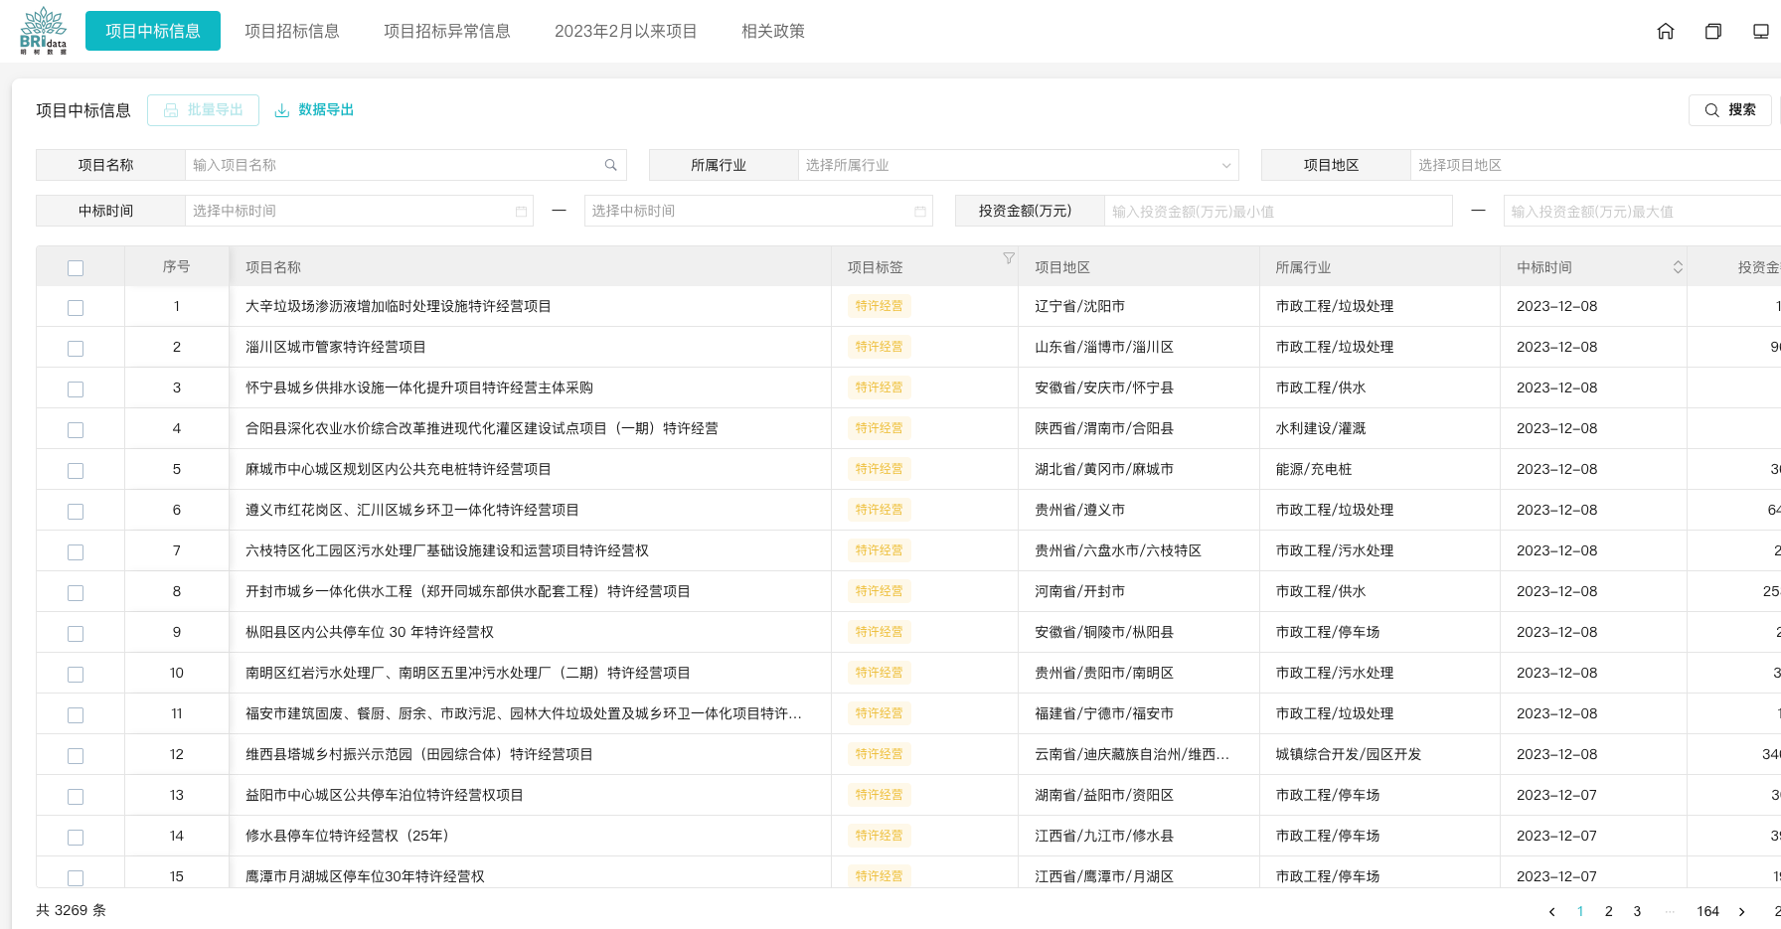The image size is (1781, 929).
Task: Open project 淄川区城市管家特许经营项目
Action: point(336,347)
